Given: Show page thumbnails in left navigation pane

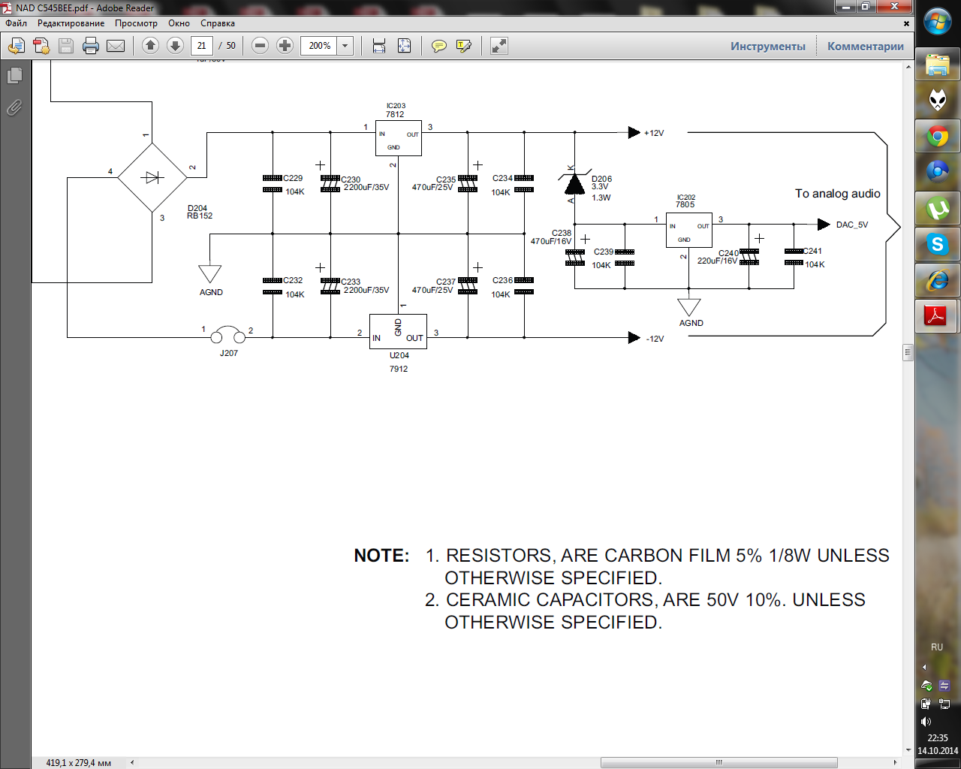Looking at the screenshot, I should click(x=15, y=75).
